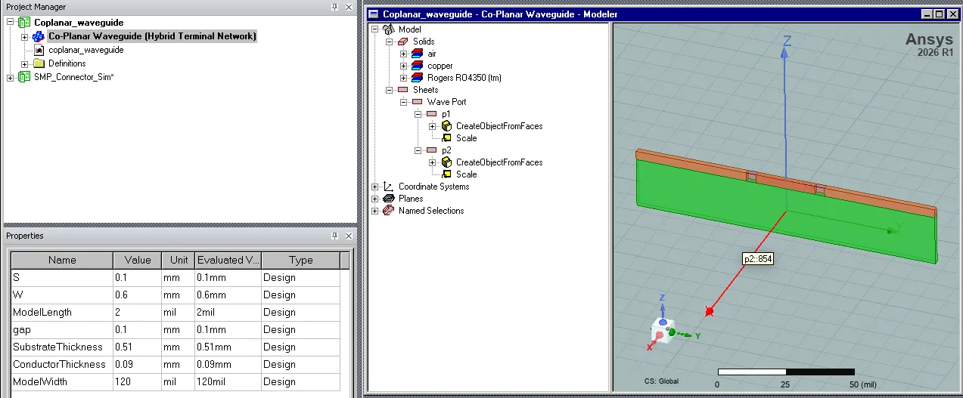The height and width of the screenshot is (398, 963).
Task: Click the air material icon
Action: pos(418,54)
